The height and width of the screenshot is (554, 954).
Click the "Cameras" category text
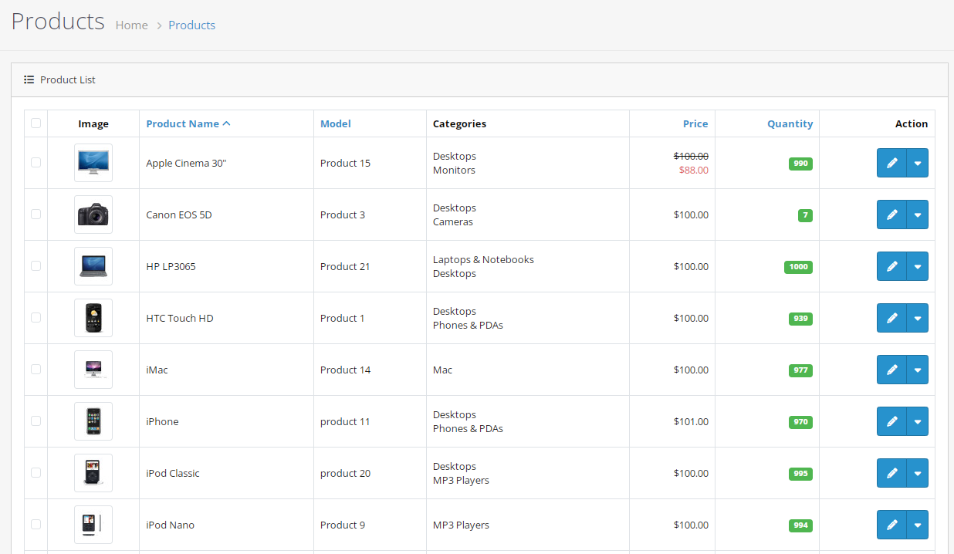point(453,221)
